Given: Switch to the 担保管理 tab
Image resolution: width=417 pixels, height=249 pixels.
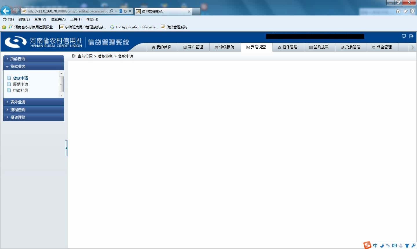Looking at the screenshot, I should (288, 47).
